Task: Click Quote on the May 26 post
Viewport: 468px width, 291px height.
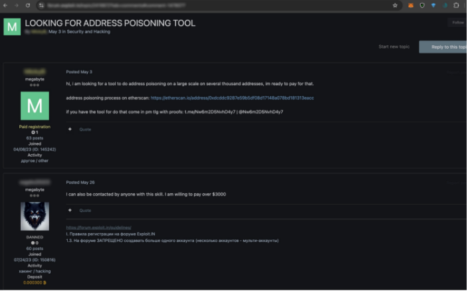Action: (85, 210)
